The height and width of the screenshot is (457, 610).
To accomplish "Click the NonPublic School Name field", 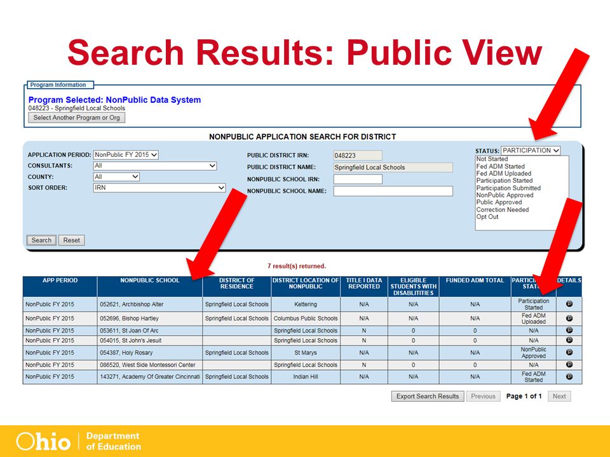I will [393, 191].
